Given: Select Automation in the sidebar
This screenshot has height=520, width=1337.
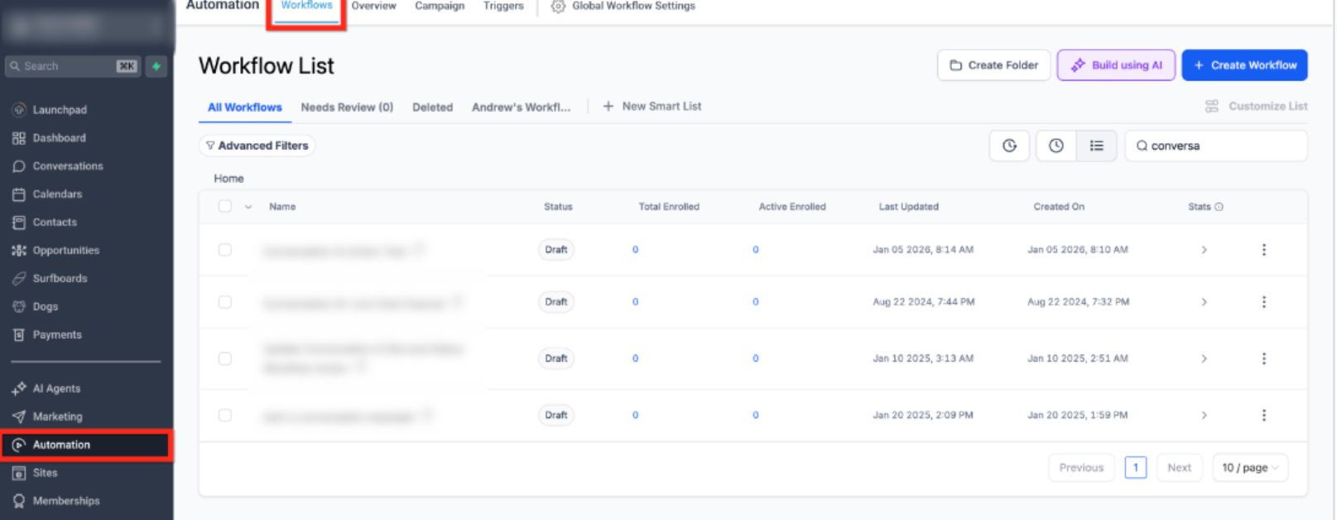Looking at the screenshot, I should [x=86, y=445].
